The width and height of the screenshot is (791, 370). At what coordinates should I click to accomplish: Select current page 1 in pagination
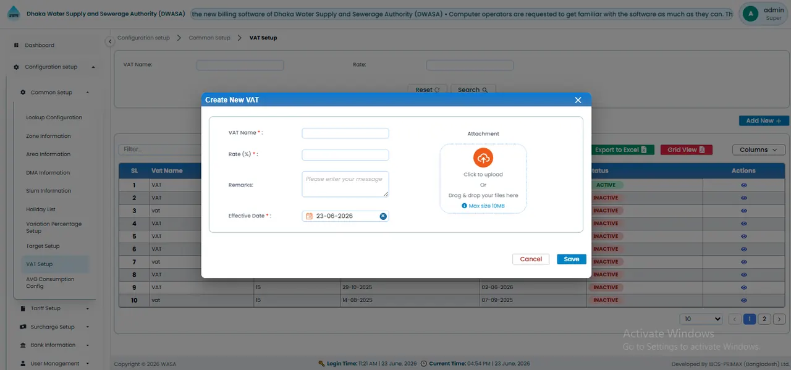point(750,319)
